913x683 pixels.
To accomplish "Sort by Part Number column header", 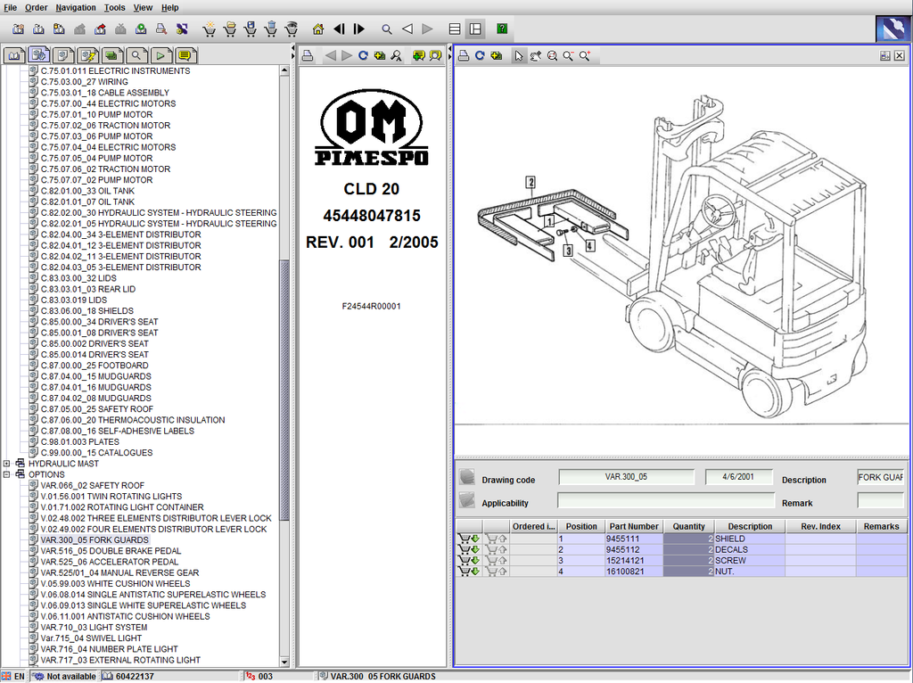I will point(634,526).
